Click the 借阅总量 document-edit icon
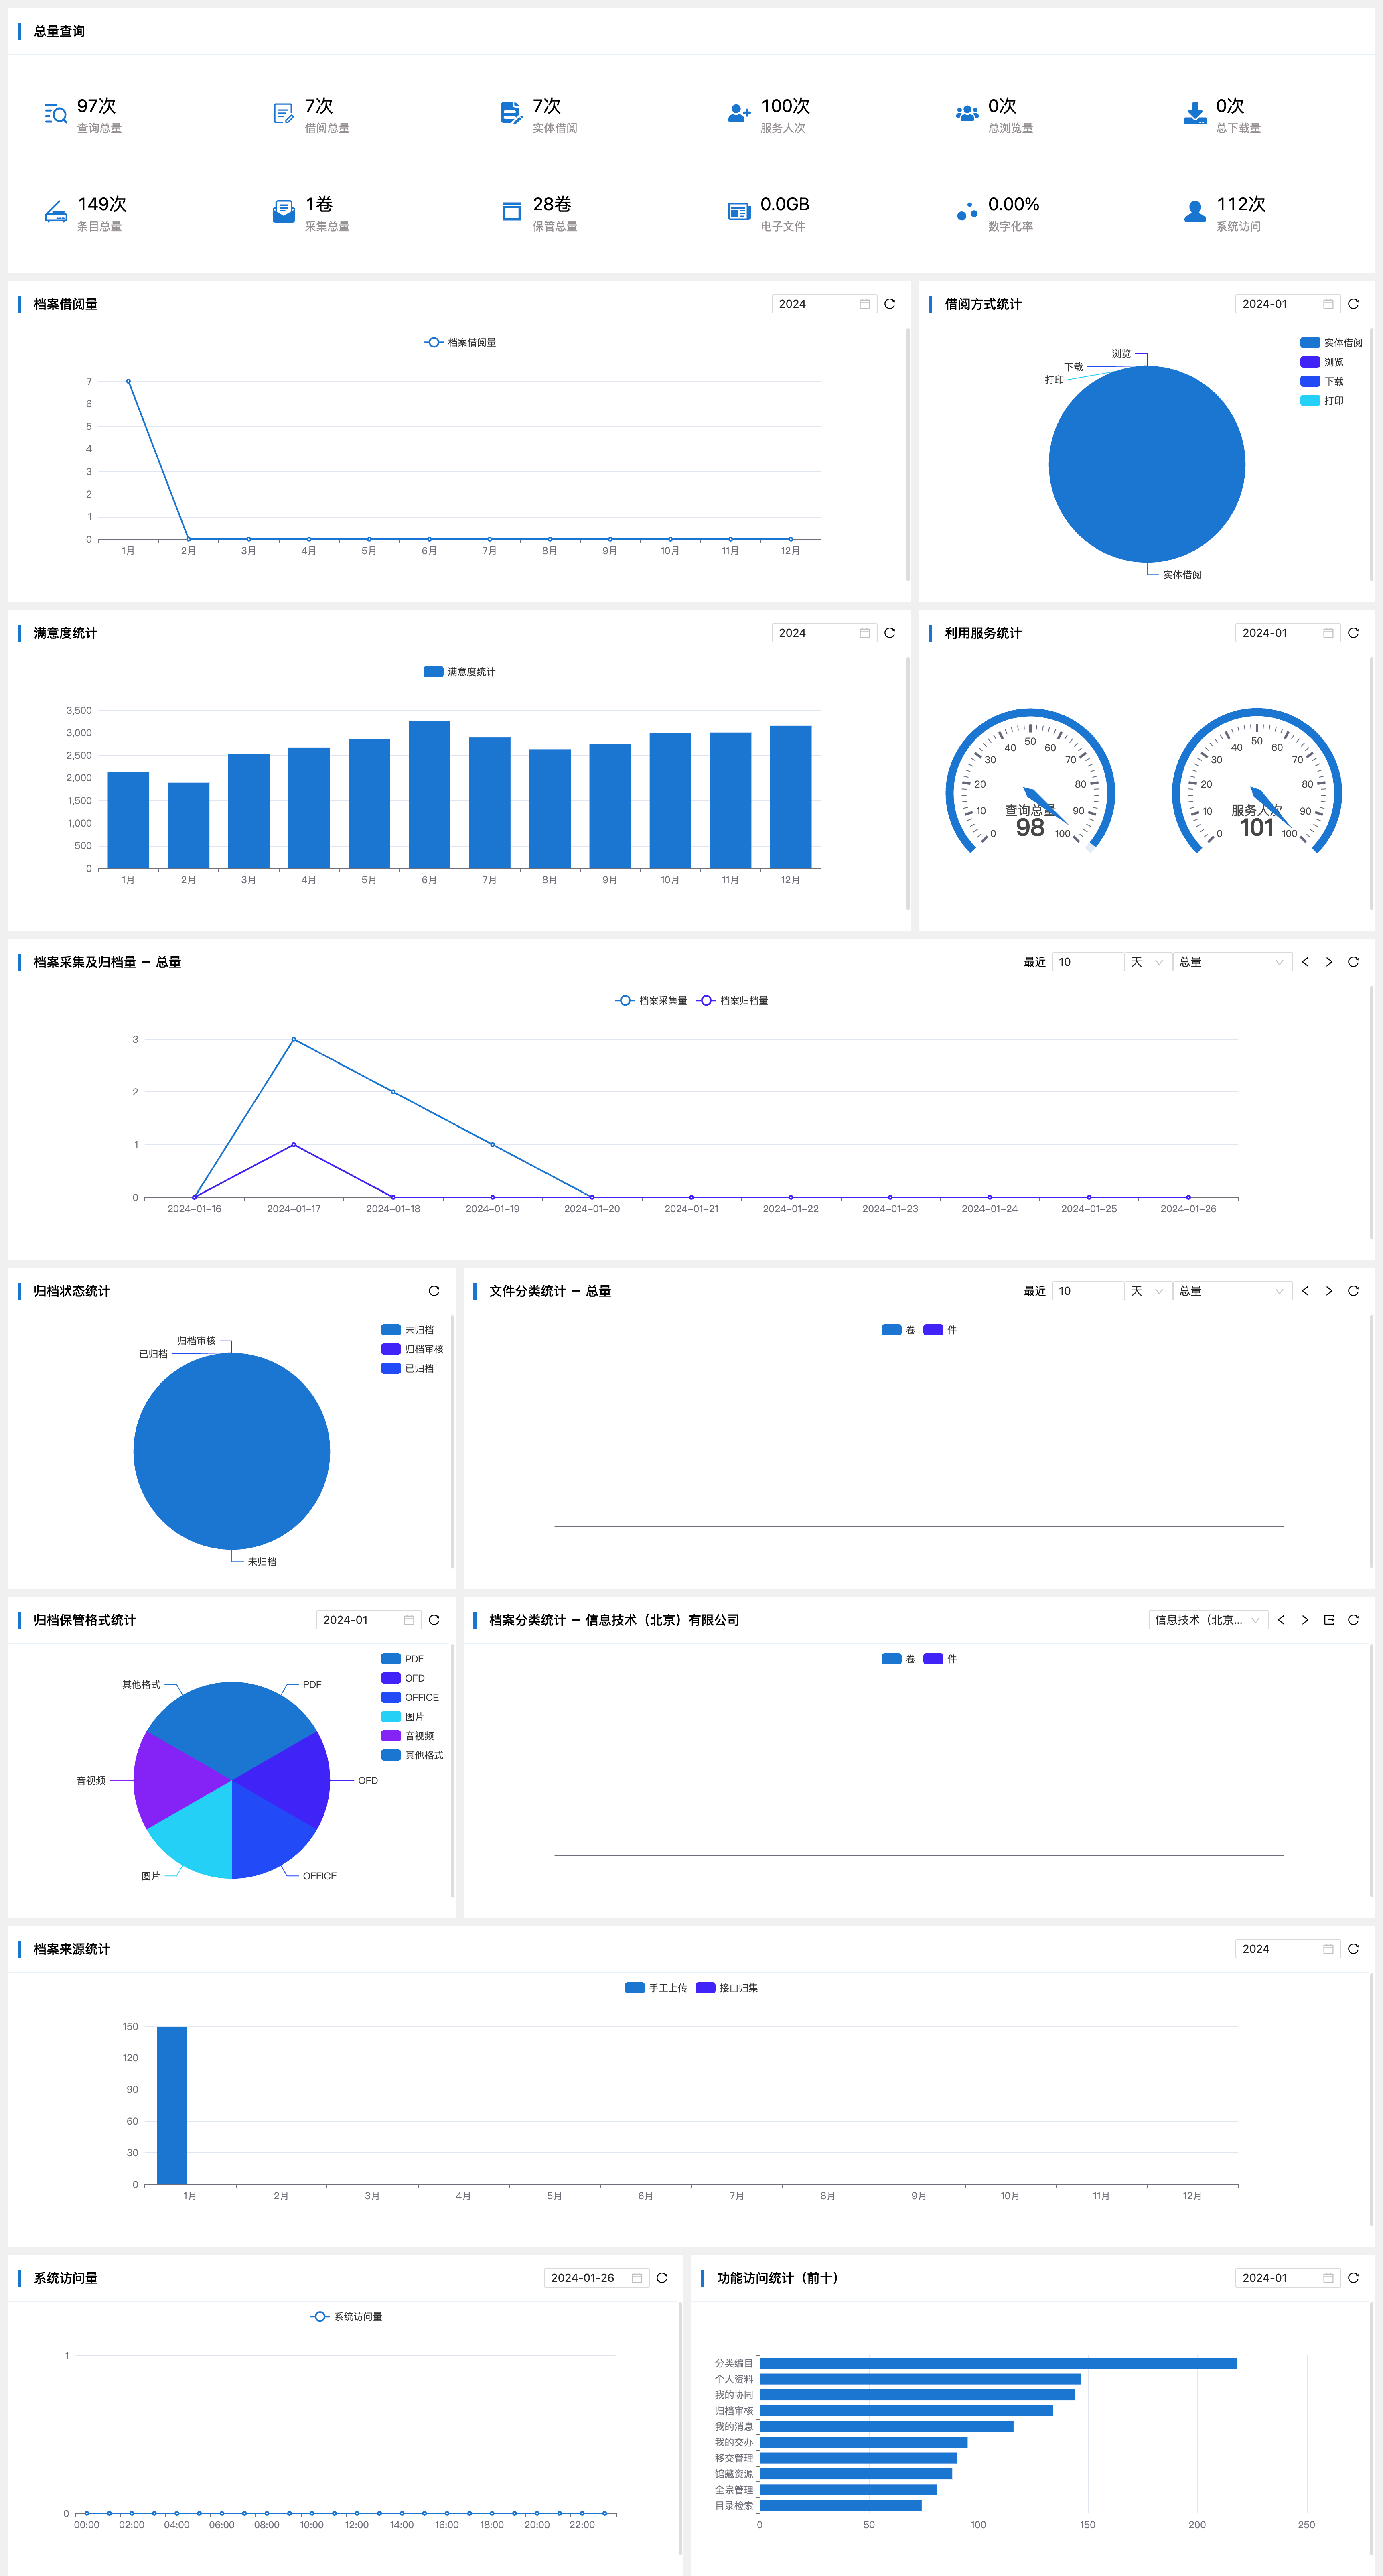Screen dimensions: 1383x2576 (x=284, y=114)
